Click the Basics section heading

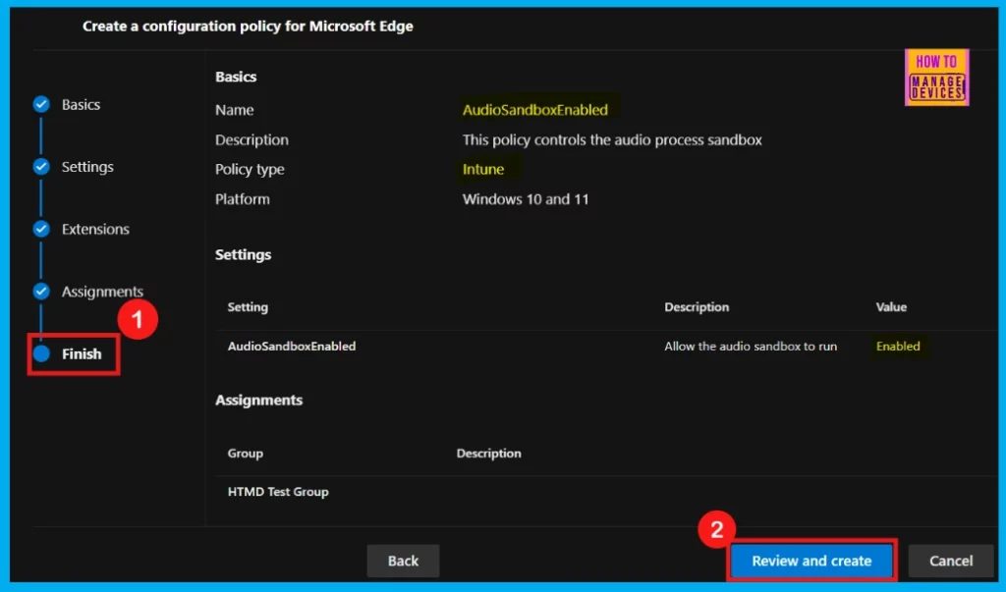pos(236,77)
